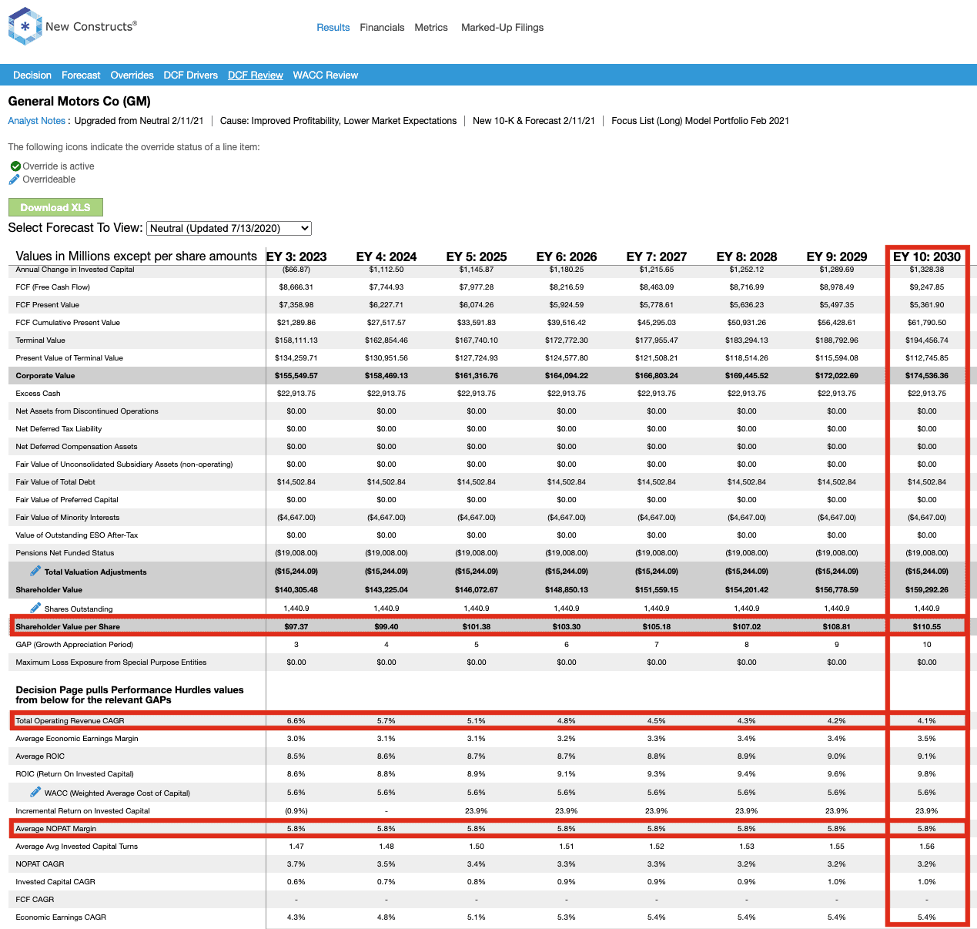This screenshot has width=977, height=929.
Task: Click the FCF (Free Cash Flow) row label
Action: [x=52, y=287]
